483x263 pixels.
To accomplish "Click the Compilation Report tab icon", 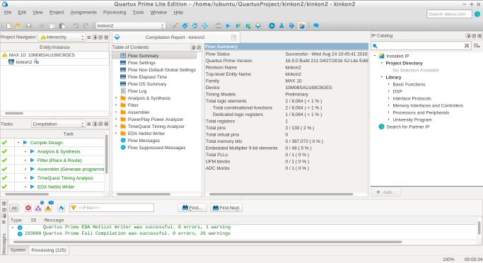I will click(117, 37).
